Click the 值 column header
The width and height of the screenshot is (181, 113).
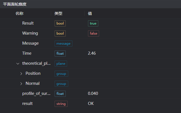[x=90, y=13]
